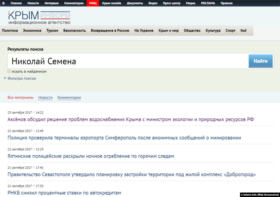Image resolution: width=280 pixels, height=197 pixels.
Task: Select the 'Политика' category
Action: coord(10,31)
